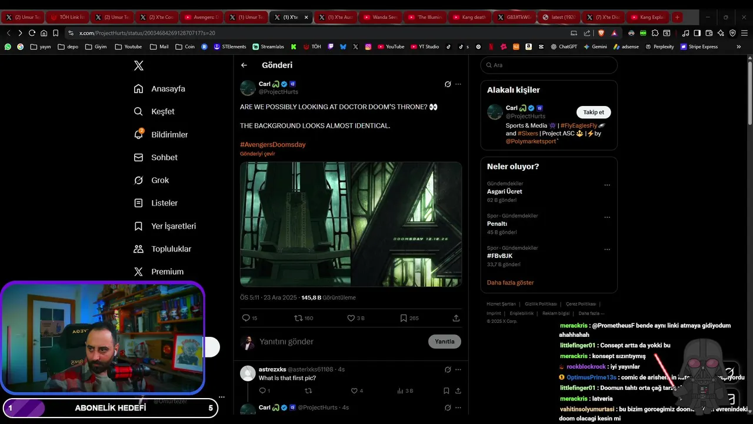The height and width of the screenshot is (424, 753).
Task: Repost astrezxks comment
Action: click(308, 390)
